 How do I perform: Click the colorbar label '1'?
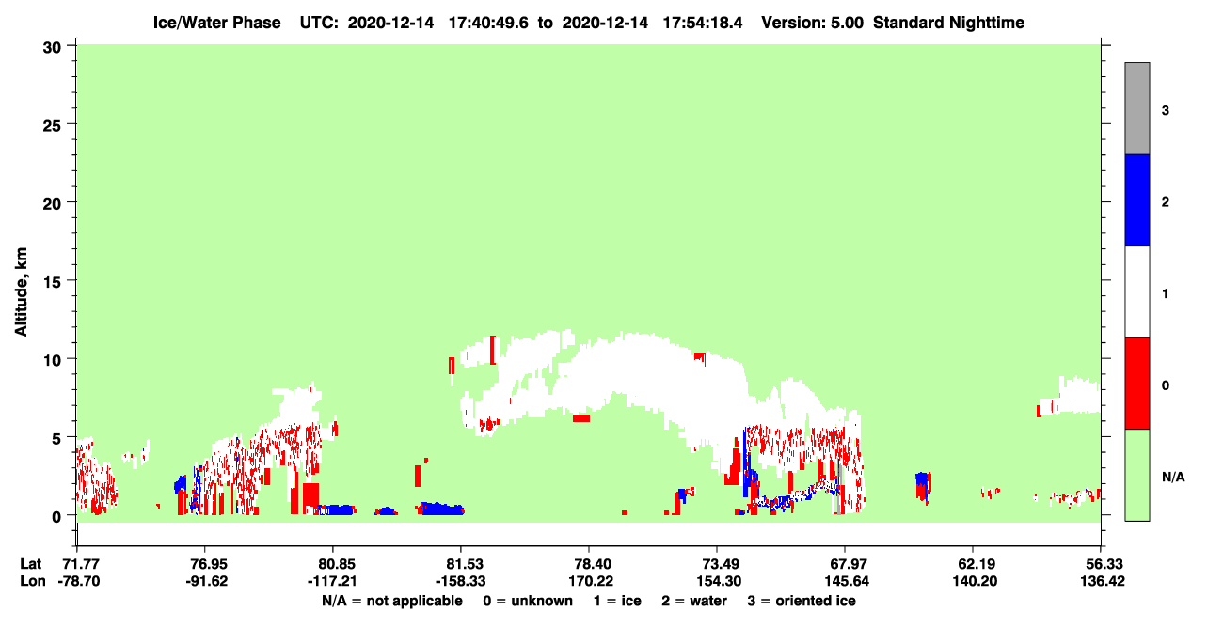point(1165,293)
